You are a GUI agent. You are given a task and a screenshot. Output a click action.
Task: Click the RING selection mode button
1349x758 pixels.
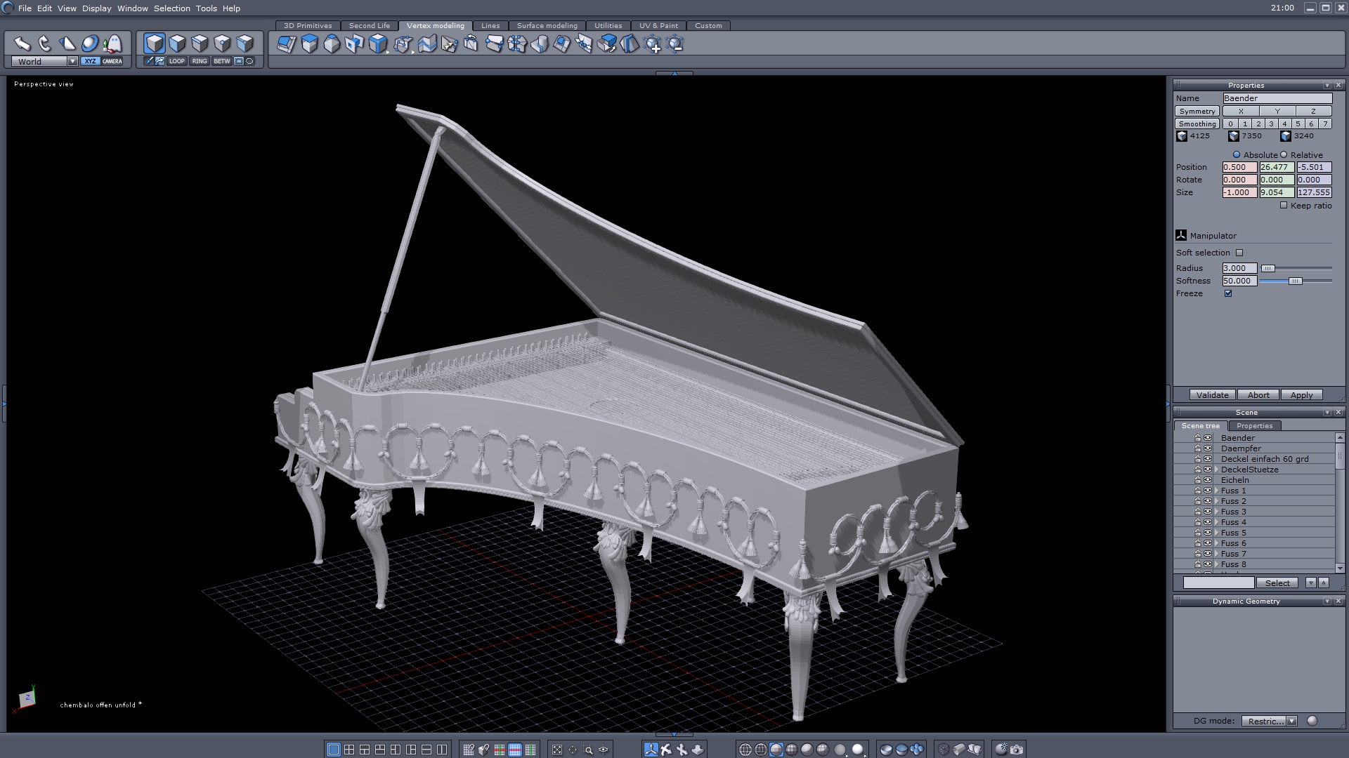pyautogui.click(x=200, y=61)
